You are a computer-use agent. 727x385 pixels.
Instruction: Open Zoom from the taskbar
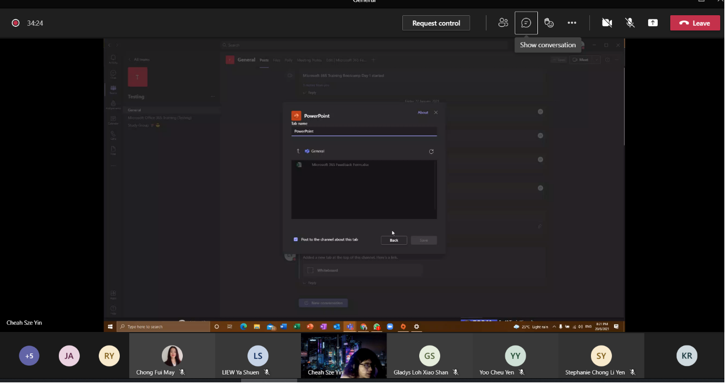pos(390,327)
